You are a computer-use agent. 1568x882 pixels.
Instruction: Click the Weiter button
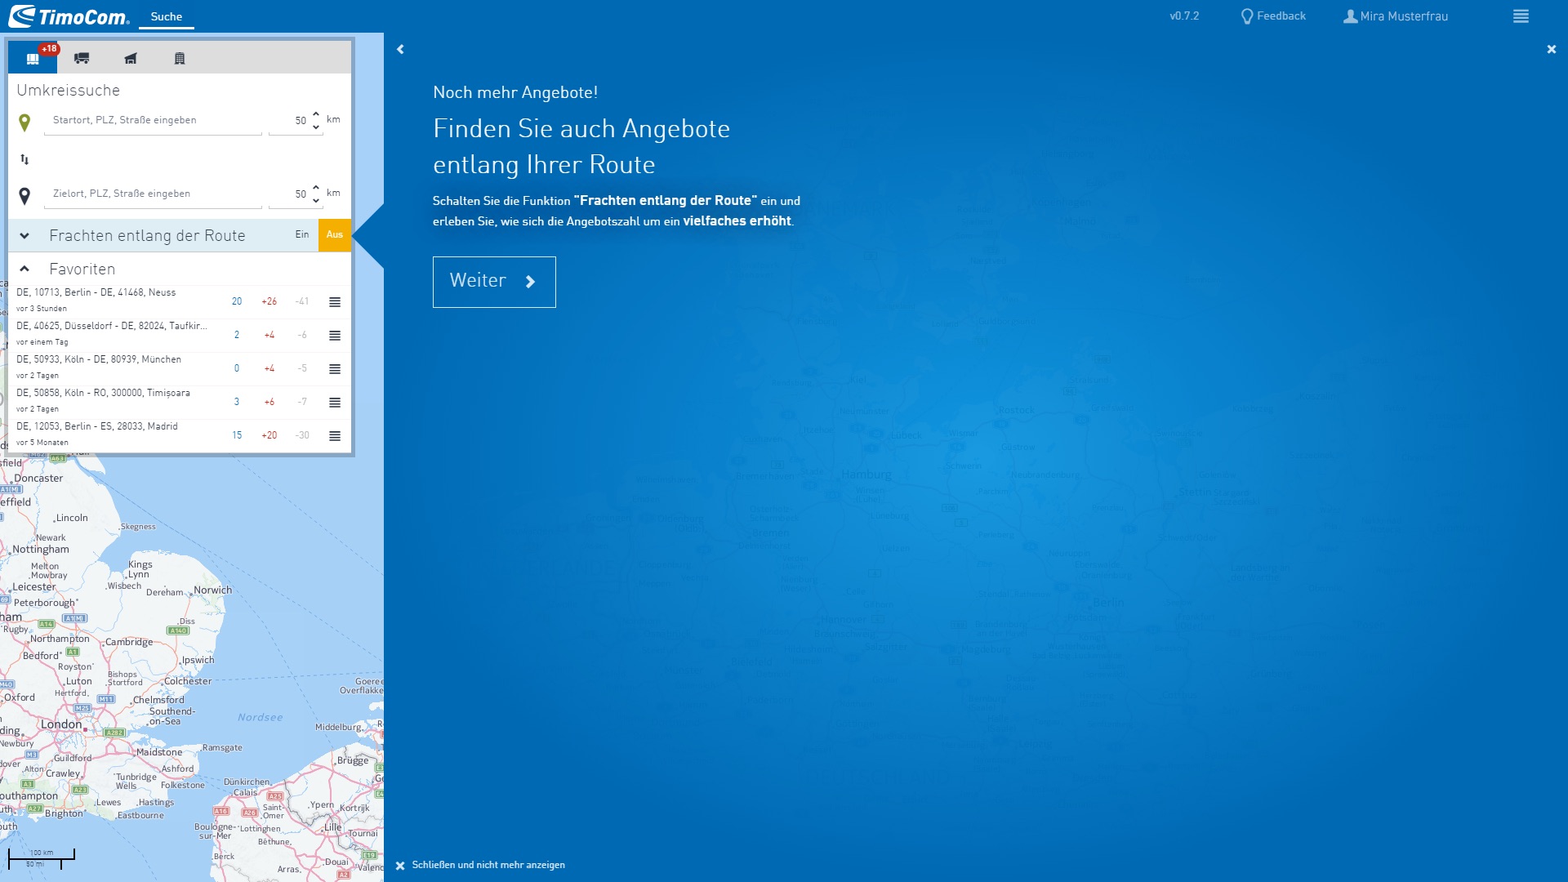tap(494, 282)
